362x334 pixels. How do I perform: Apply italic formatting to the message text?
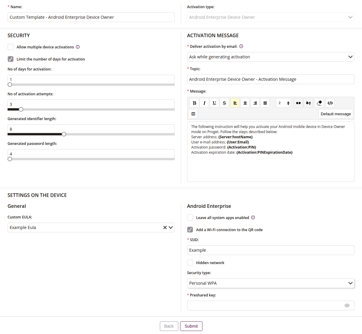click(204, 103)
